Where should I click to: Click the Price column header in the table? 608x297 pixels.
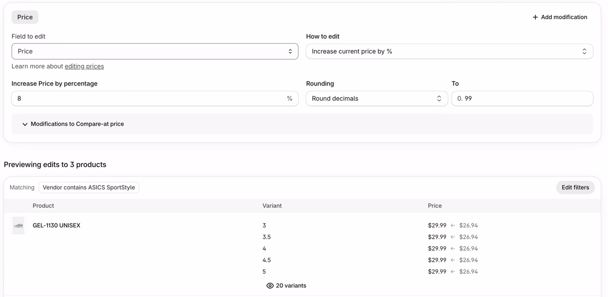click(x=435, y=206)
